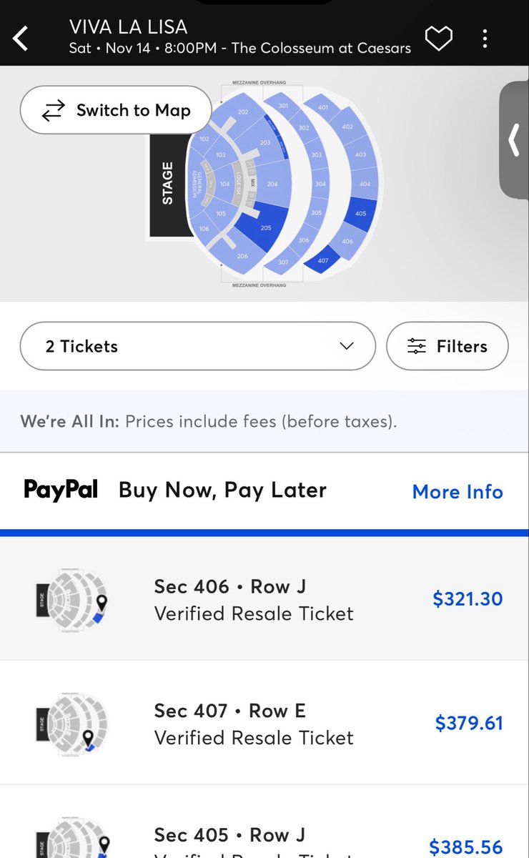This screenshot has height=858, width=529.
Task: Open the Filters button
Action: point(448,346)
